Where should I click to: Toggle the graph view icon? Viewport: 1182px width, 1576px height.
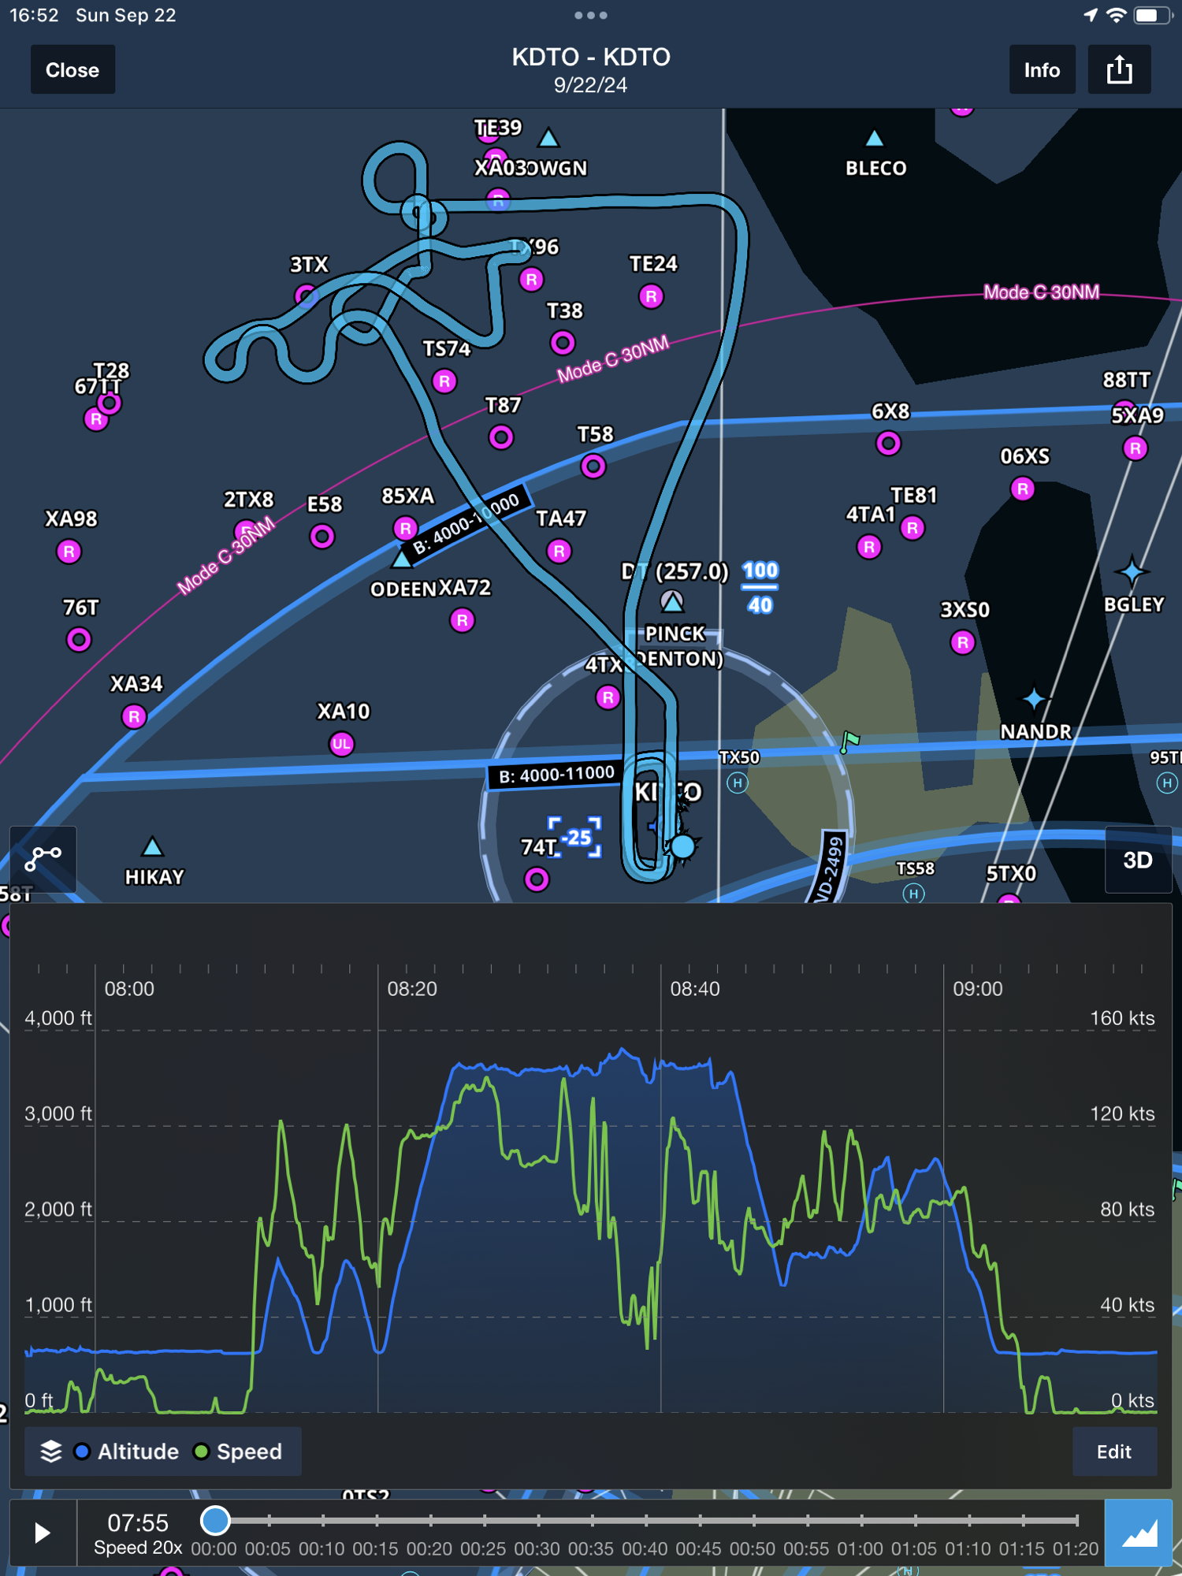(1138, 1533)
